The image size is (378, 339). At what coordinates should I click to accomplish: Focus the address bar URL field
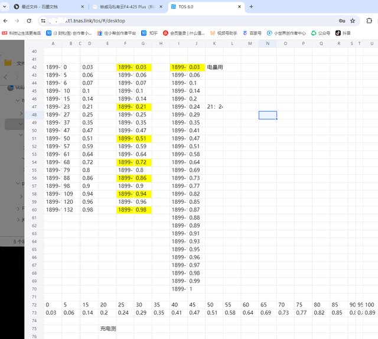click(x=188, y=21)
